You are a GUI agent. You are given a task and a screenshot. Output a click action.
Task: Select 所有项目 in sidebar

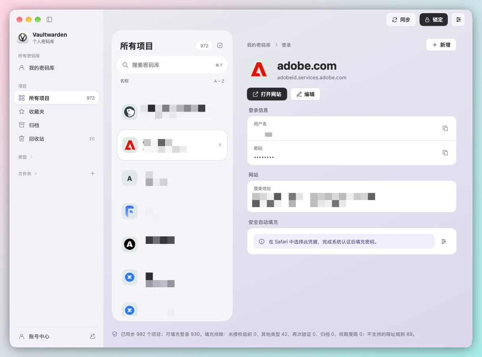(56, 98)
